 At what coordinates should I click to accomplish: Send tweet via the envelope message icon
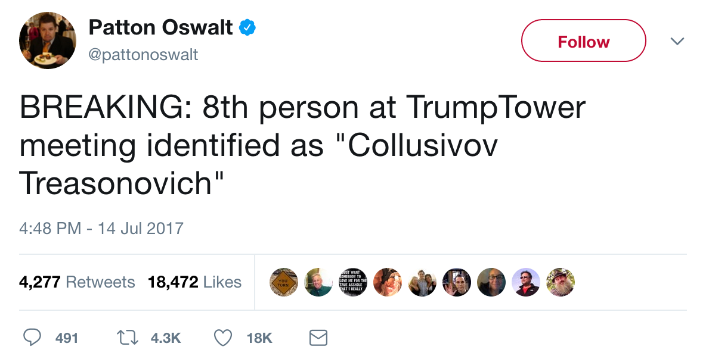[318, 338]
